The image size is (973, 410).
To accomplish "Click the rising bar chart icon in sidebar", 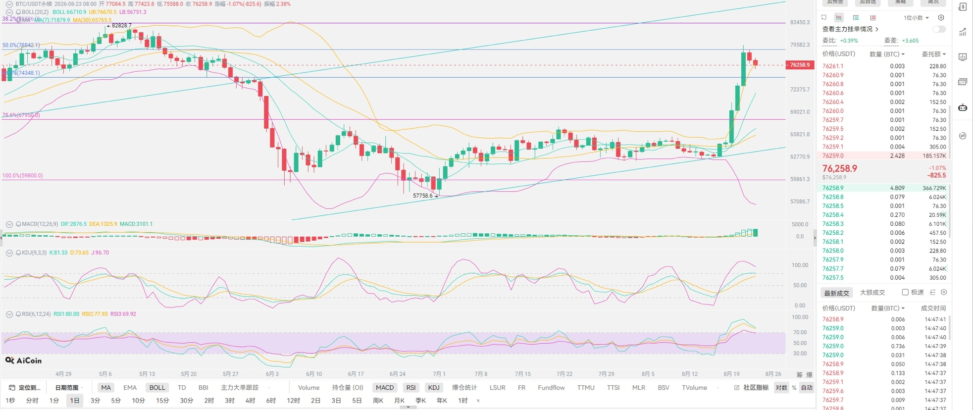I will 963,32.
